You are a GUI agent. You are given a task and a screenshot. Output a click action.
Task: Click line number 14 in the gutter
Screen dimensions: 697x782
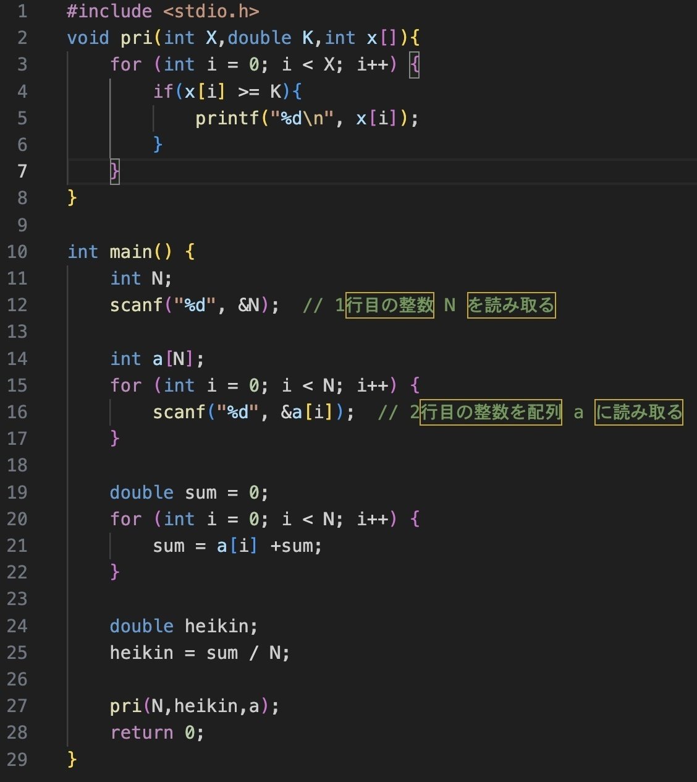point(17,359)
